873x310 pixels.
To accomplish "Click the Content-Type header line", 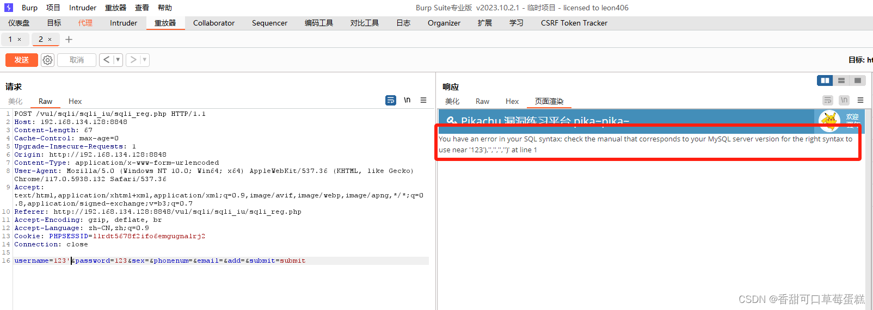I will tap(116, 163).
